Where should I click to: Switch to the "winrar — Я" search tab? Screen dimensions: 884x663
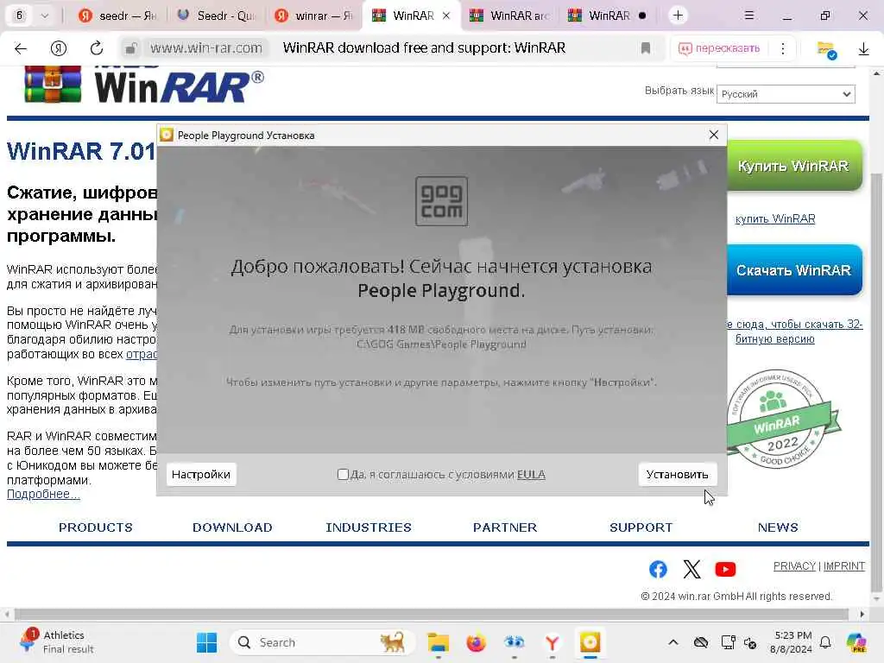pyautogui.click(x=313, y=16)
